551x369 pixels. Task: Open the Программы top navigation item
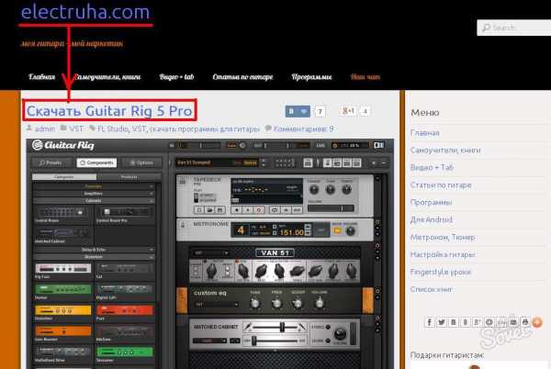pyautogui.click(x=311, y=77)
